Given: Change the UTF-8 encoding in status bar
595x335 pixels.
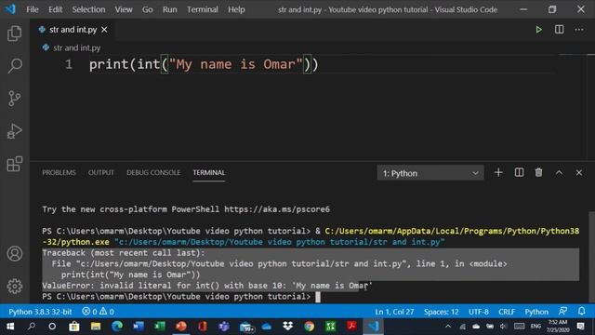Looking at the screenshot, I should click(479, 312).
